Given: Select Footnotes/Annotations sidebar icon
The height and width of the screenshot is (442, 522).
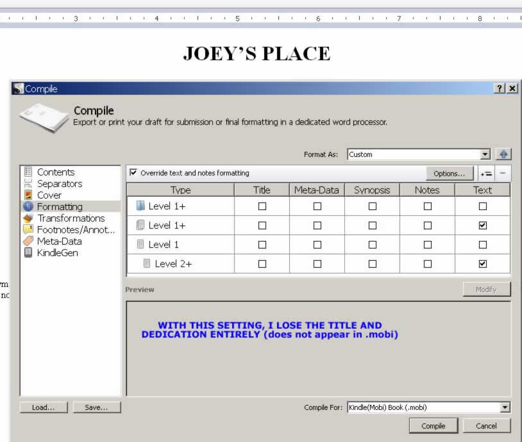Looking at the screenshot, I should tap(28, 229).
